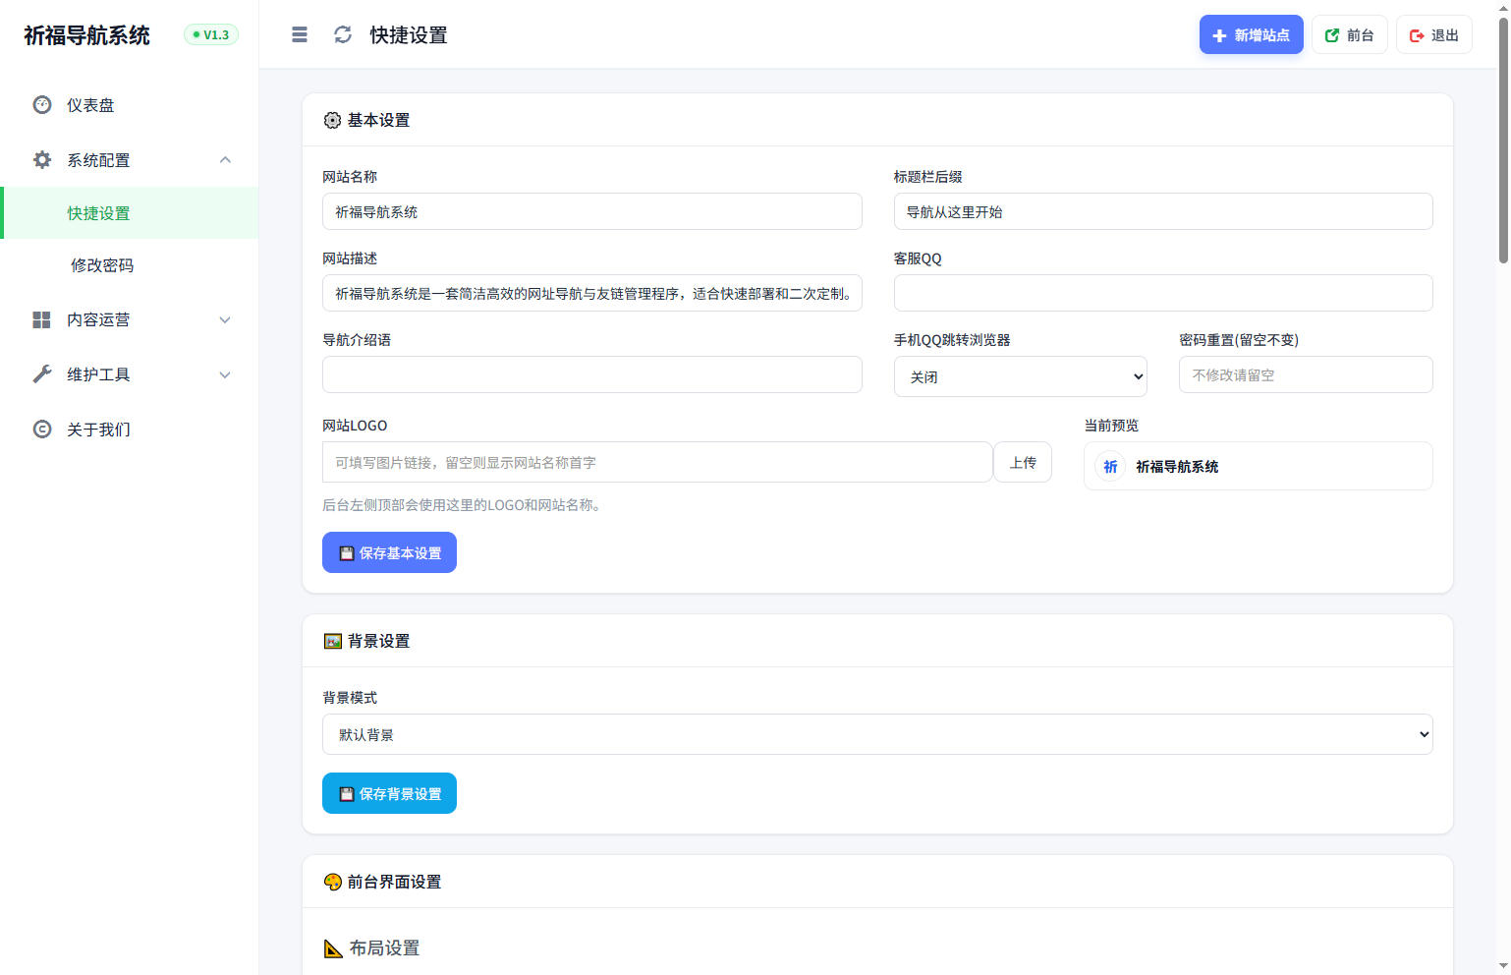Viewport: 1511px width, 975px height.
Task: Click the 客服QQ input field
Action: (1163, 293)
